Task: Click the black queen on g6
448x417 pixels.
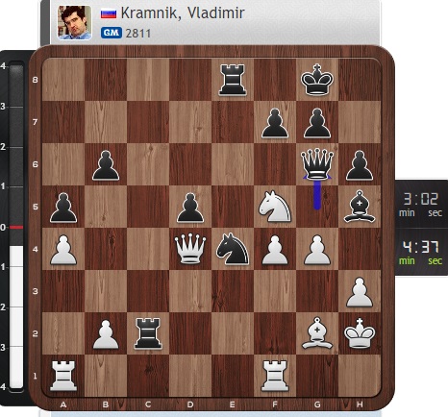Action: point(317,163)
